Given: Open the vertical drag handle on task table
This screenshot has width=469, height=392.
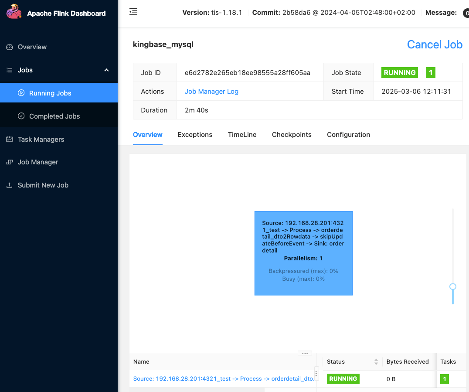Looking at the screenshot, I should (316, 374).
